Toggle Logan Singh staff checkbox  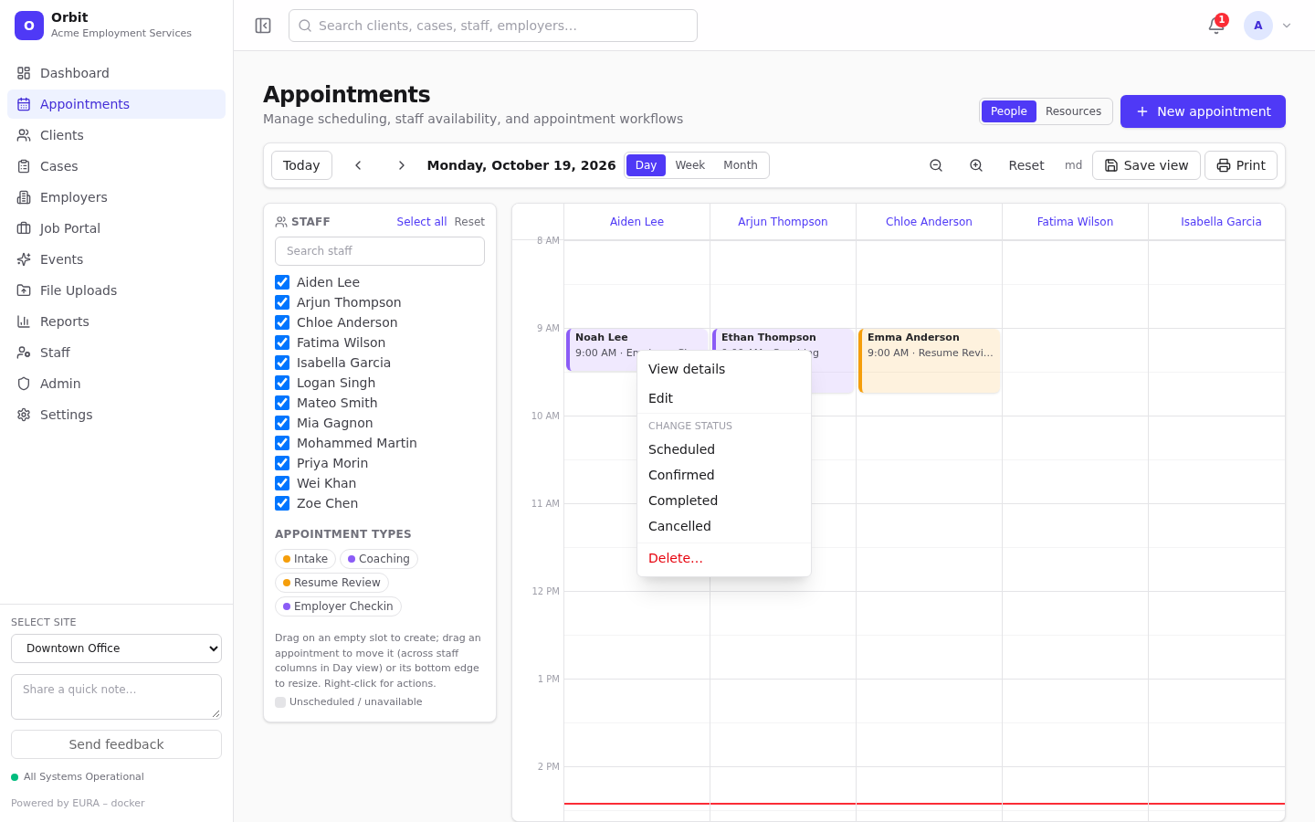[x=282, y=383]
